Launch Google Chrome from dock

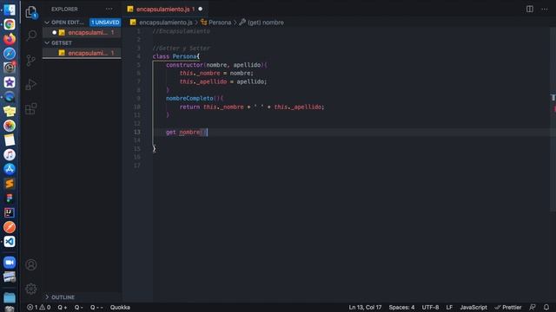10,24
